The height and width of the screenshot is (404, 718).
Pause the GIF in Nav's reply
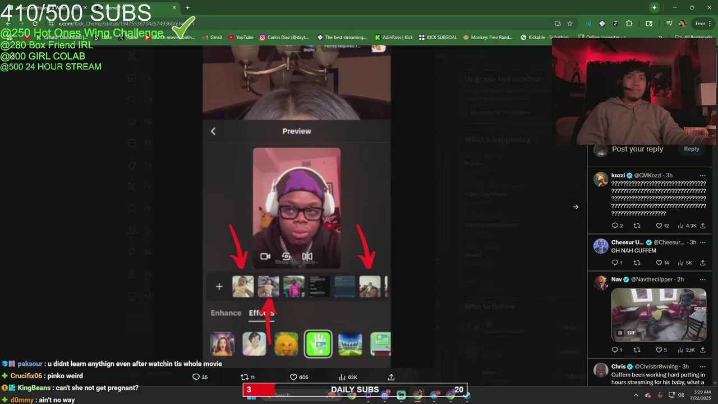[x=620, y=333]
